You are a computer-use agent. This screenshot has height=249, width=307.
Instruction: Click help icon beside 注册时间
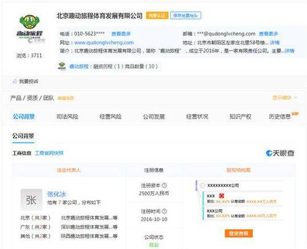click(x=165, y=211)
